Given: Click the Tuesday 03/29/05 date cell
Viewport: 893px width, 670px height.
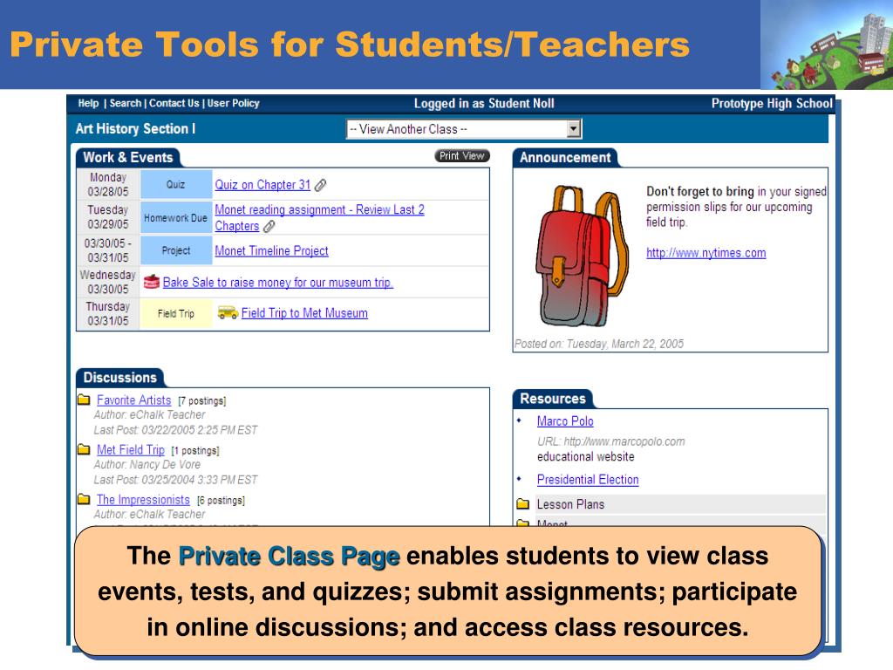Looking at the screenshot, I should point(107,217).
